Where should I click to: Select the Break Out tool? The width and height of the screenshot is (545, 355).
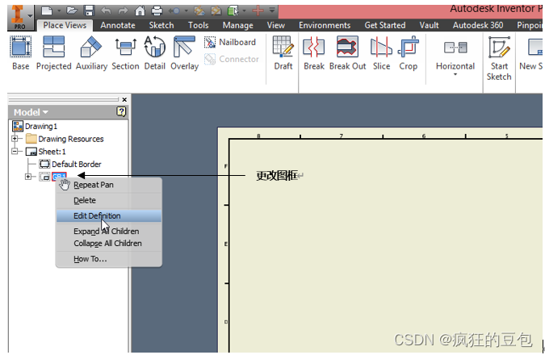(347, 53)
